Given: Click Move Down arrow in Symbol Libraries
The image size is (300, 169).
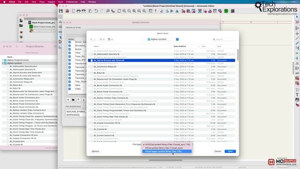Looking at the screenshot, I should click(83, 100).
